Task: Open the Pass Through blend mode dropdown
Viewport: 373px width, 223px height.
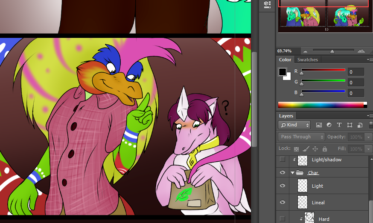Action: [301, 137]
